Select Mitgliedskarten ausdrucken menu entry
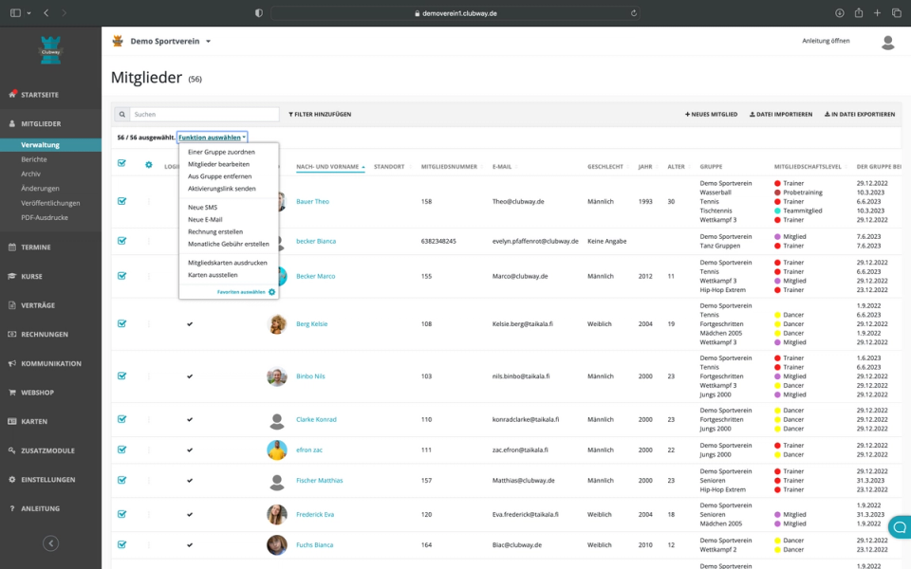This screenshot has width=911, height=569. (227, 263)
